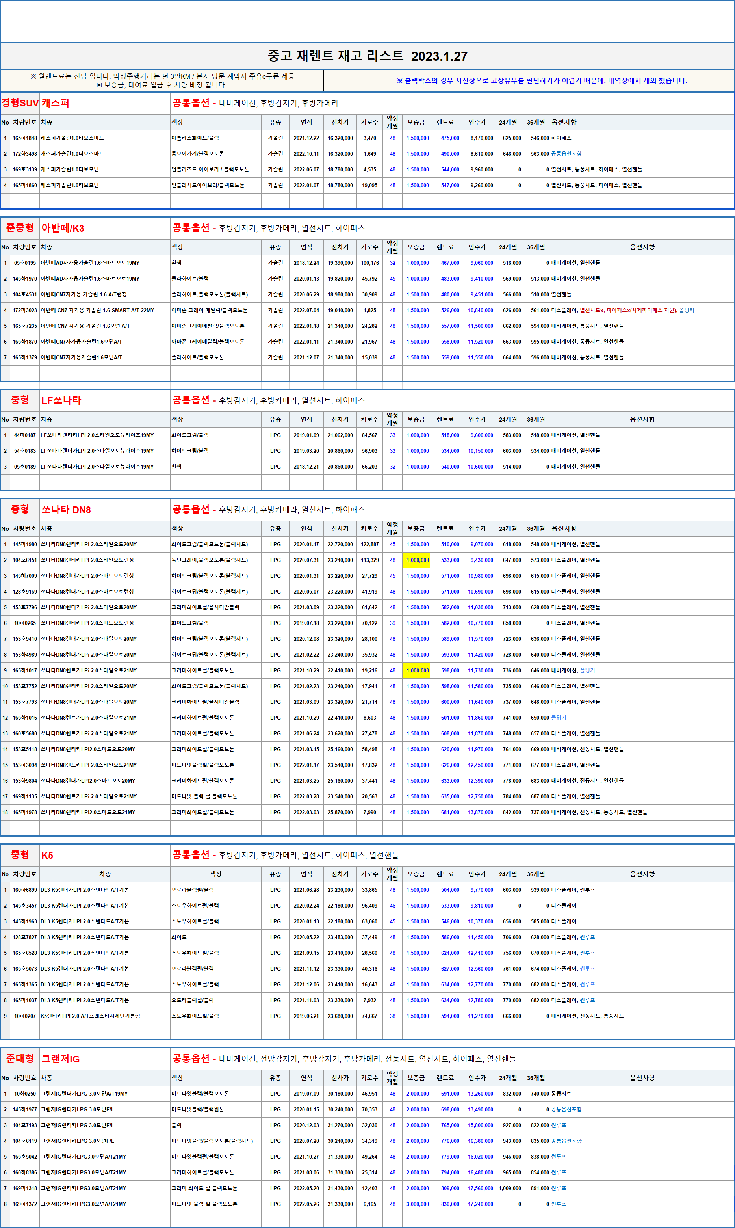Click the red "K5" section heading

pos(47,855)
